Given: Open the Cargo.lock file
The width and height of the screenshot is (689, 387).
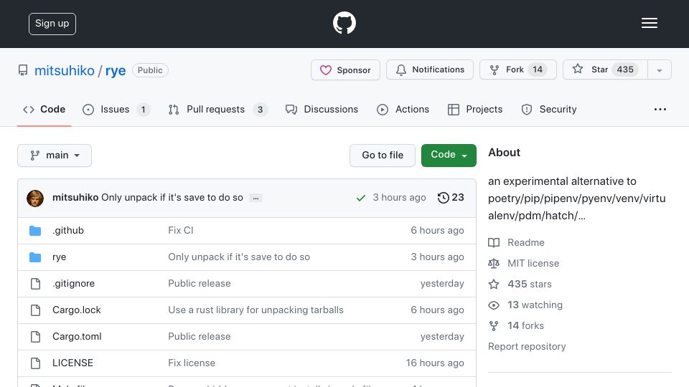Looking at the screenshot, I should pyautogui.click(x=77, y=310).
